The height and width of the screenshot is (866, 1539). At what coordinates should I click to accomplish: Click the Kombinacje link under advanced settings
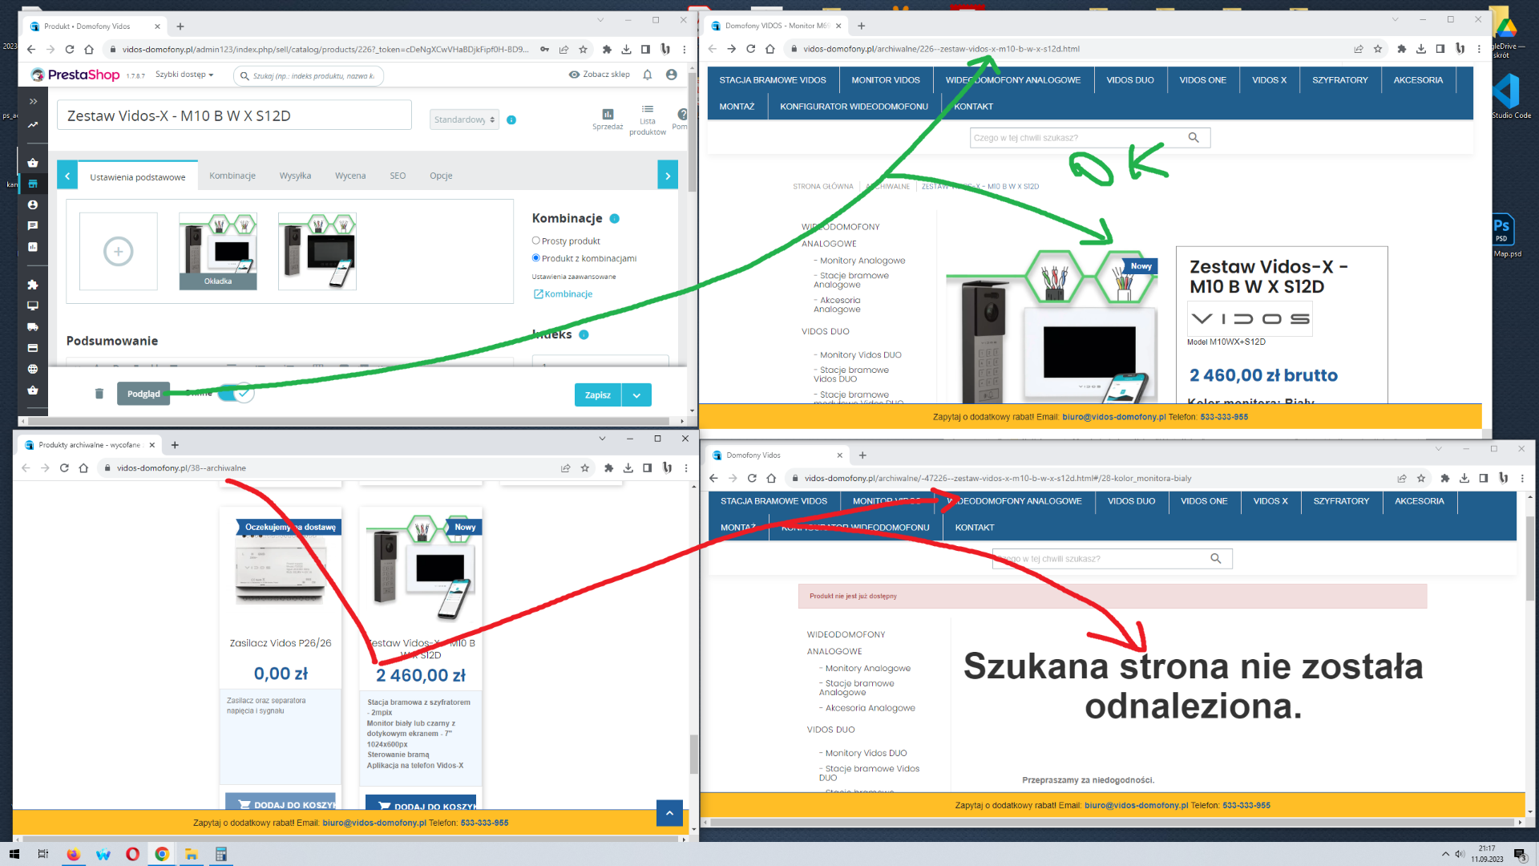coord(568,294)
